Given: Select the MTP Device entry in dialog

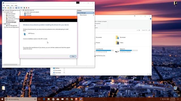Looking at the screenshot, I should click(31, 34).
